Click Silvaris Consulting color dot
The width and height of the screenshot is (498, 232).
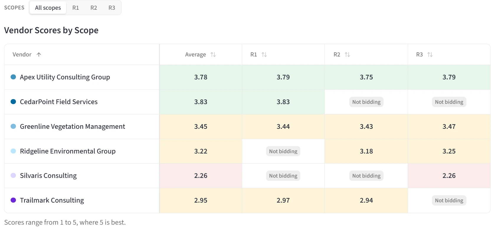13,176
